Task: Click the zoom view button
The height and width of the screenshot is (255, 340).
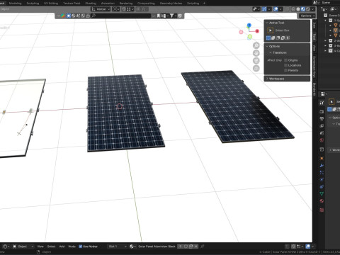Action: [256, 45]
